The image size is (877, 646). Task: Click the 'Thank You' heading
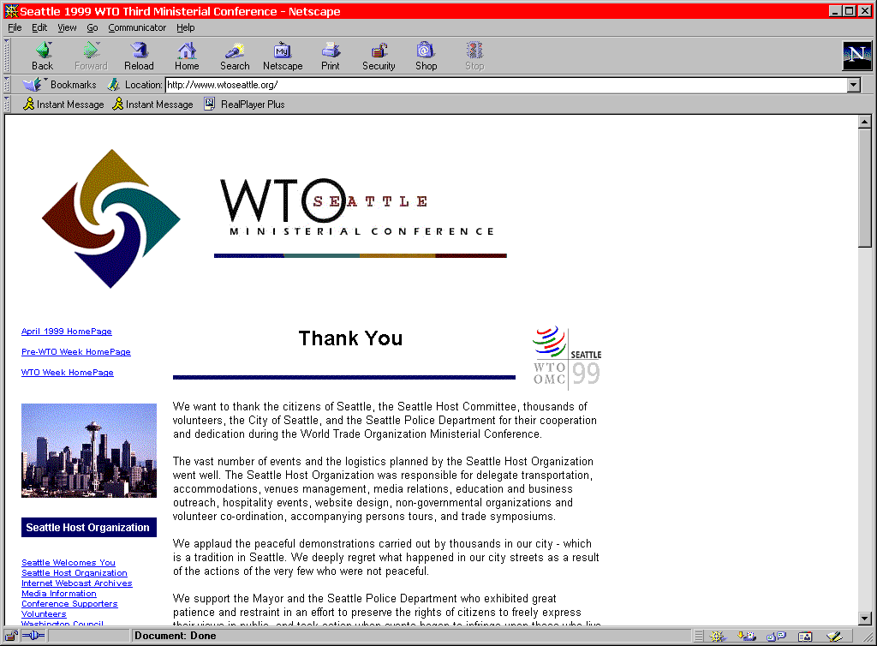[350, 338]
